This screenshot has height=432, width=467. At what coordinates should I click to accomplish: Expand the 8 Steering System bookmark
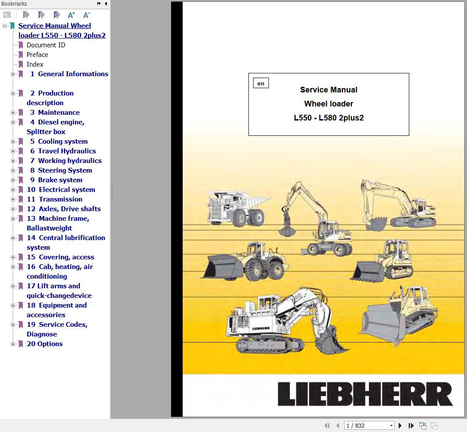13,171
